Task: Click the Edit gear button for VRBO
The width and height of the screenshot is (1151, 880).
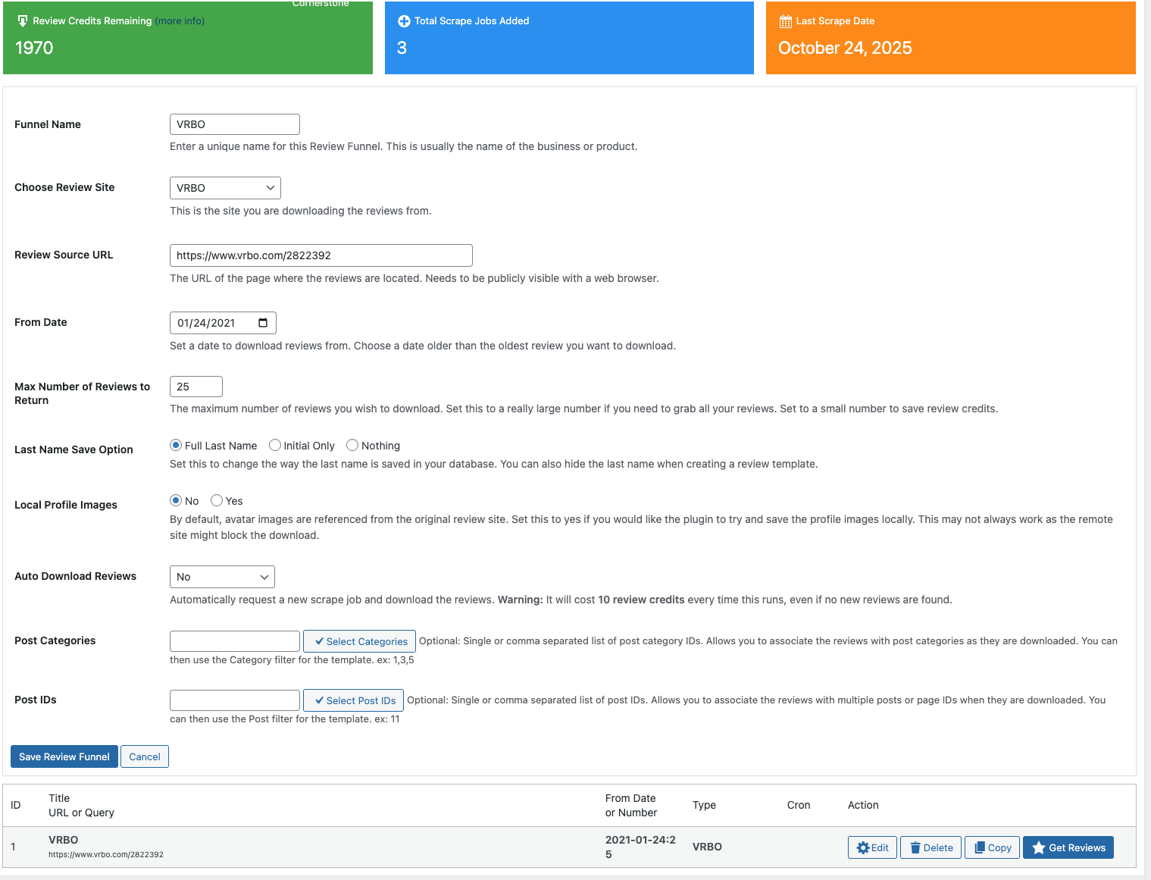Action: point(872,847)
